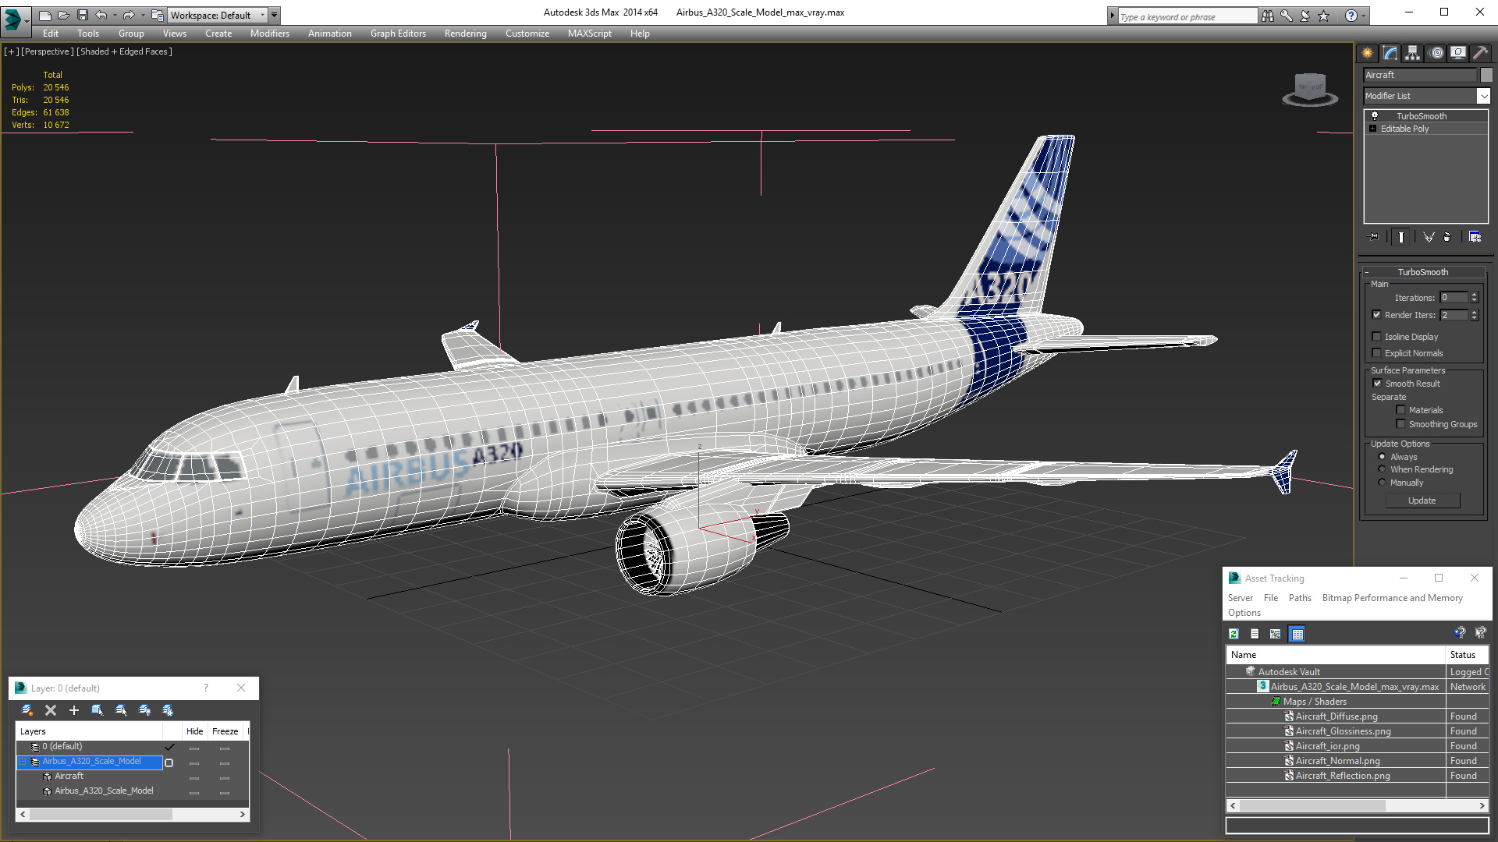Click Select Highlighted Objects icon in Layer dialog
Screen dimensions: 1498x842
pyautogui.click(x=98, y=710)
